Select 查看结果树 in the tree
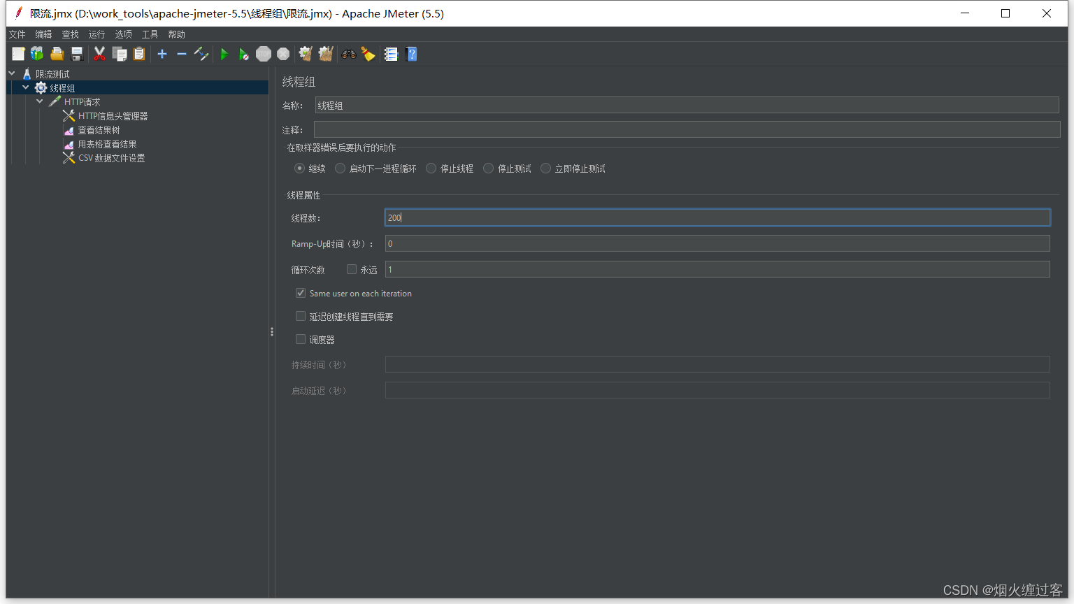 coord(99,130)
